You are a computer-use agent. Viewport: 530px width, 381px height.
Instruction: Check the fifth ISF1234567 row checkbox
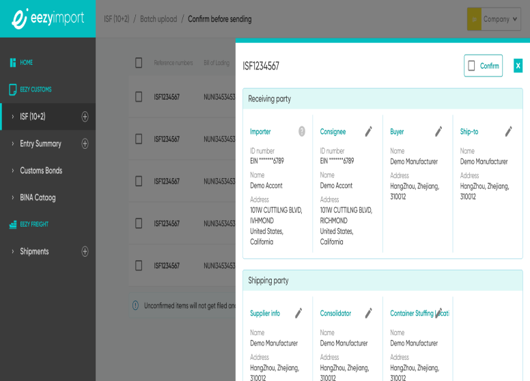point(139,266)
